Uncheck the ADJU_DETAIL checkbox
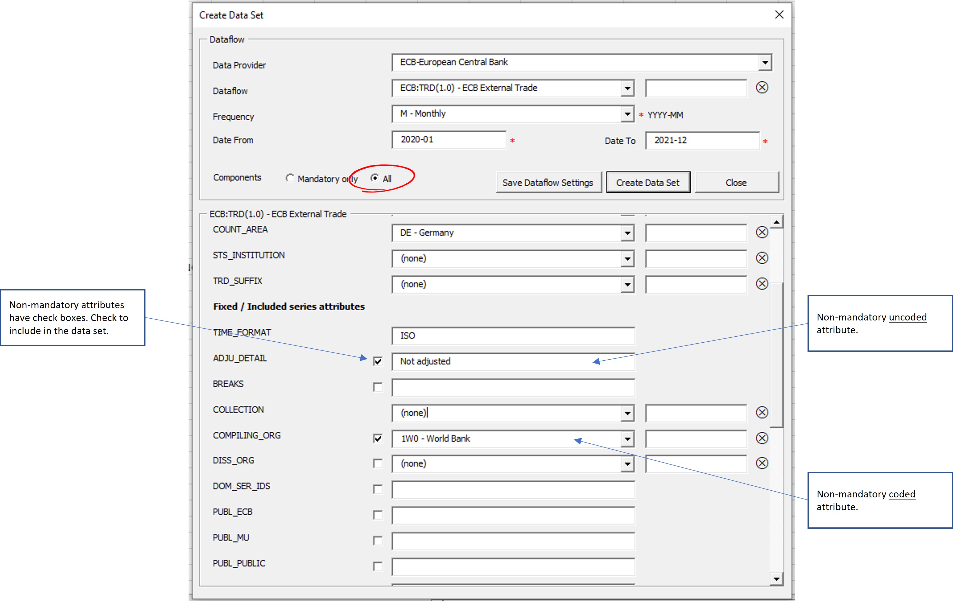This screenshot has height=601, width=953. [378, 361]
